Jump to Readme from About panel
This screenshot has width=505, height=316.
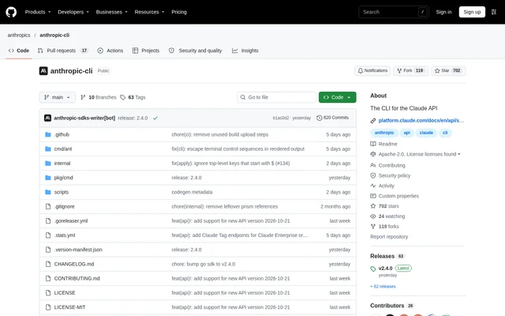384,144
